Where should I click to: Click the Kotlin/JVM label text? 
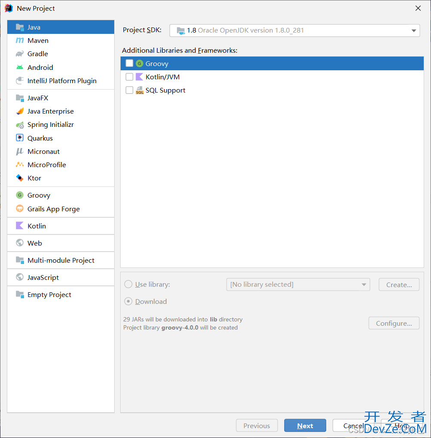(x=163, y=77)
